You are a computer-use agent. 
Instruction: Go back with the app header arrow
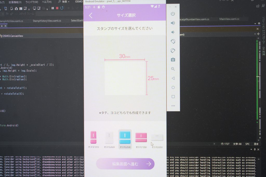(x=91, y=15)
